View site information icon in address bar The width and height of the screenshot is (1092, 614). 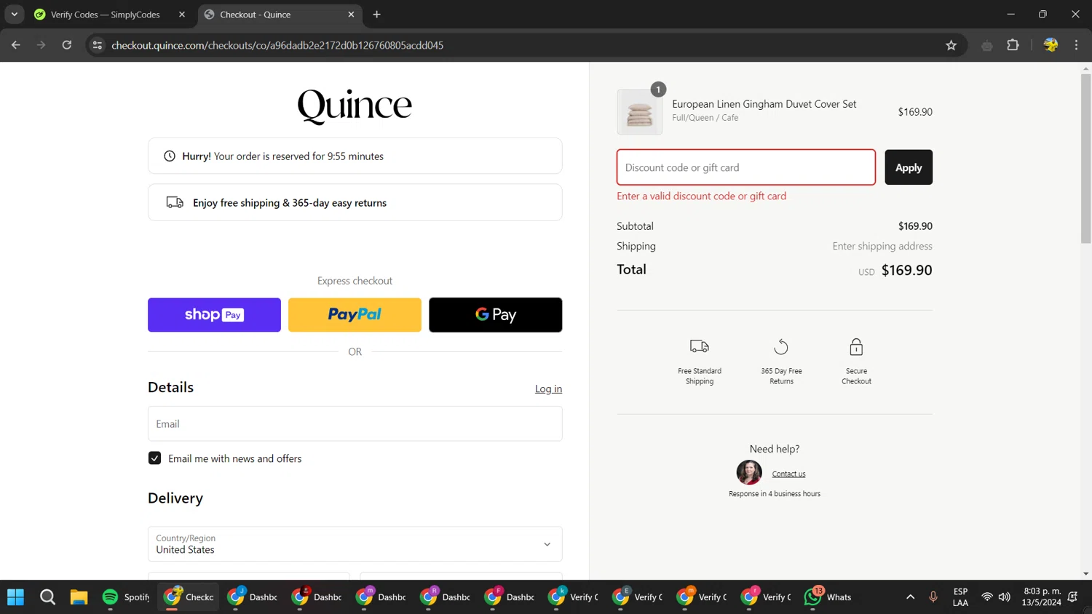click(97, 45)
